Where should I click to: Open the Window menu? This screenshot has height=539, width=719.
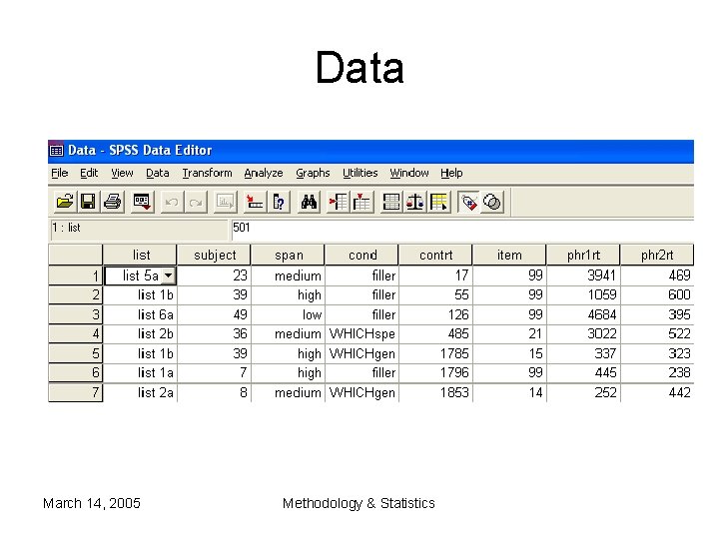click(x=409, y=173)
